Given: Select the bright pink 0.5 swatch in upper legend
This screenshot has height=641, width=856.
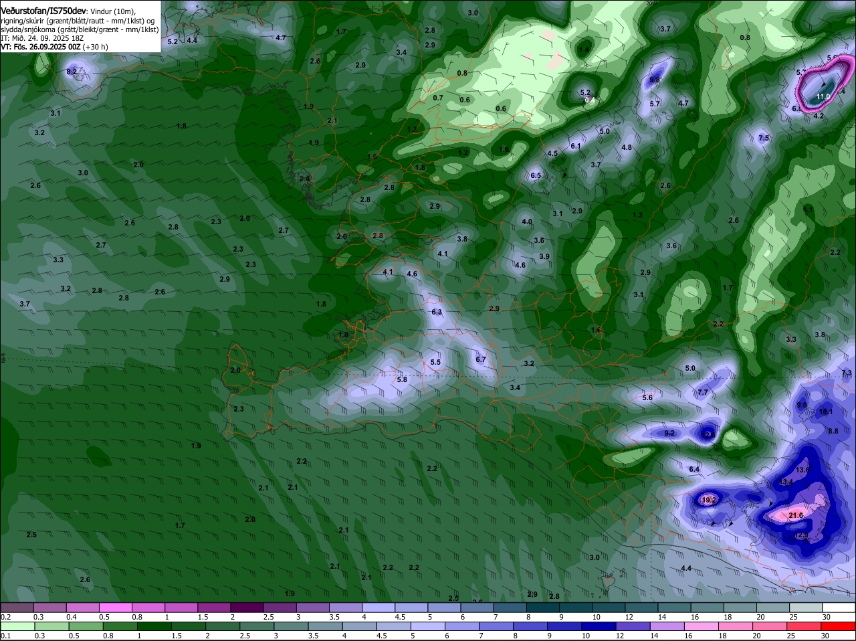Looking at the screenshot, I should (x=115, y=608).
